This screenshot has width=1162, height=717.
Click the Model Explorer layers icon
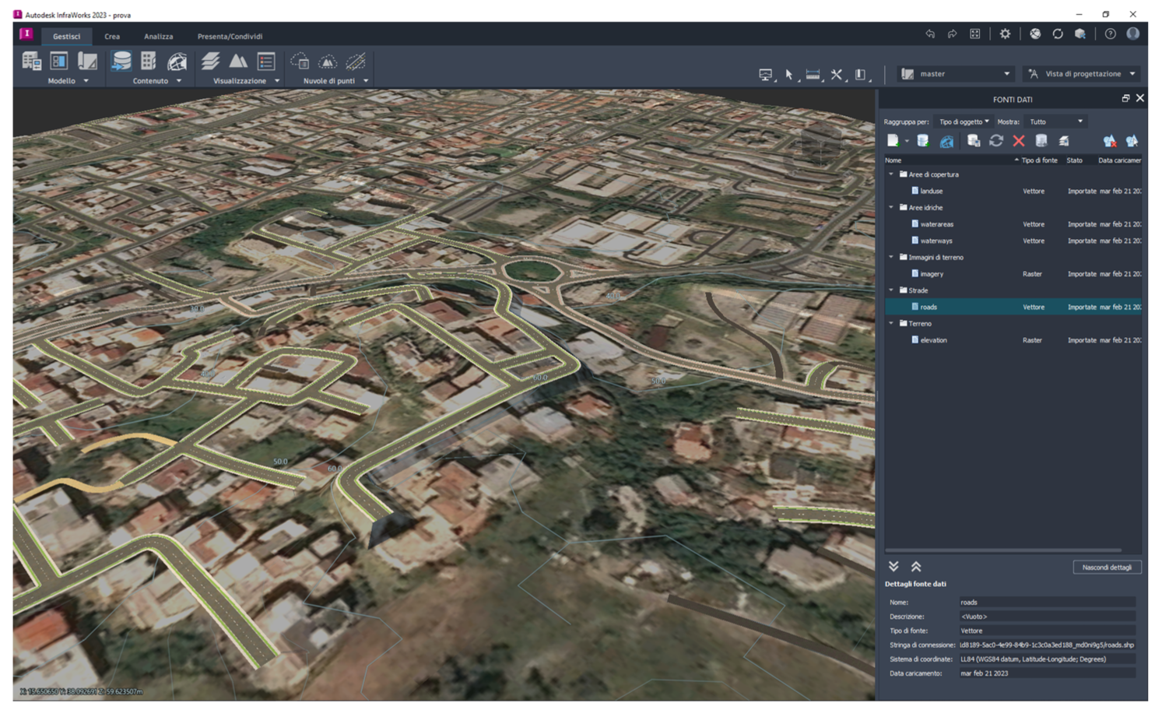coord(209,62)
